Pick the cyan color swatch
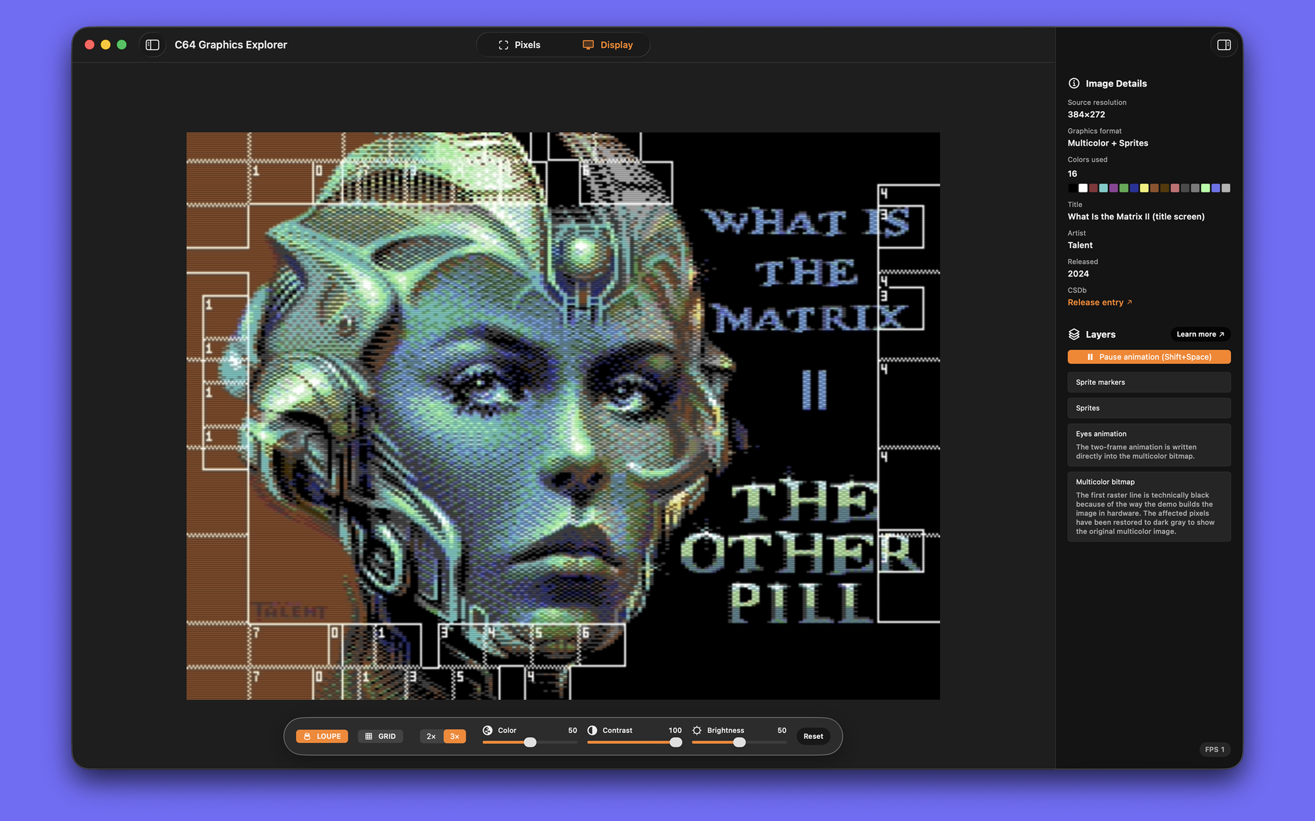 click(x=1103, y=189)
